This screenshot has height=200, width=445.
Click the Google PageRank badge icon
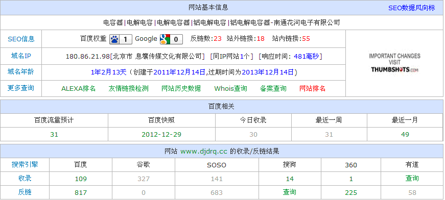click(x=171, y=39)
